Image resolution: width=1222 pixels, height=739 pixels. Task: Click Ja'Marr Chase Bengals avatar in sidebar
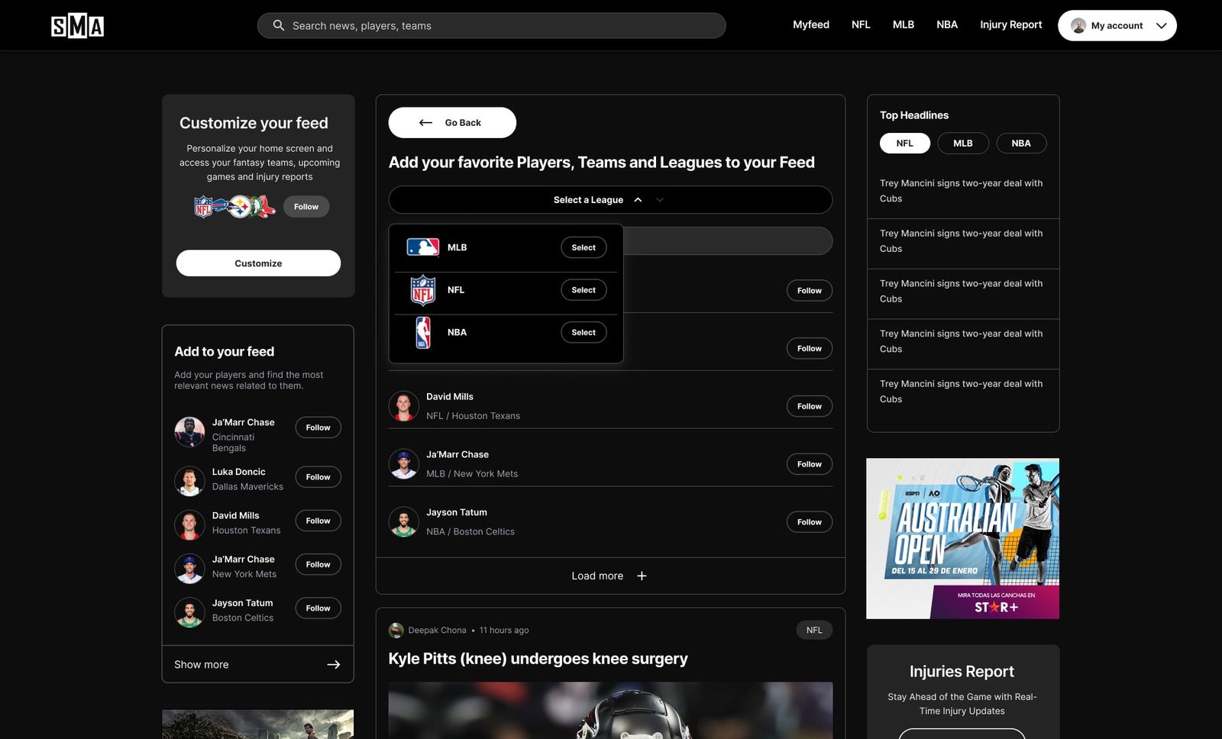pos(189,431)
